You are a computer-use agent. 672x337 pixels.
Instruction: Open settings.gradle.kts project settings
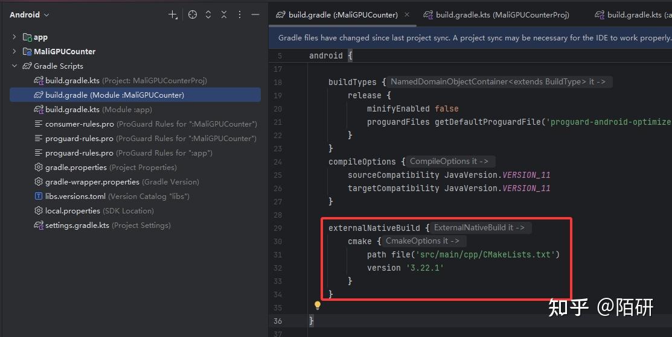click(x=103, y=225)
